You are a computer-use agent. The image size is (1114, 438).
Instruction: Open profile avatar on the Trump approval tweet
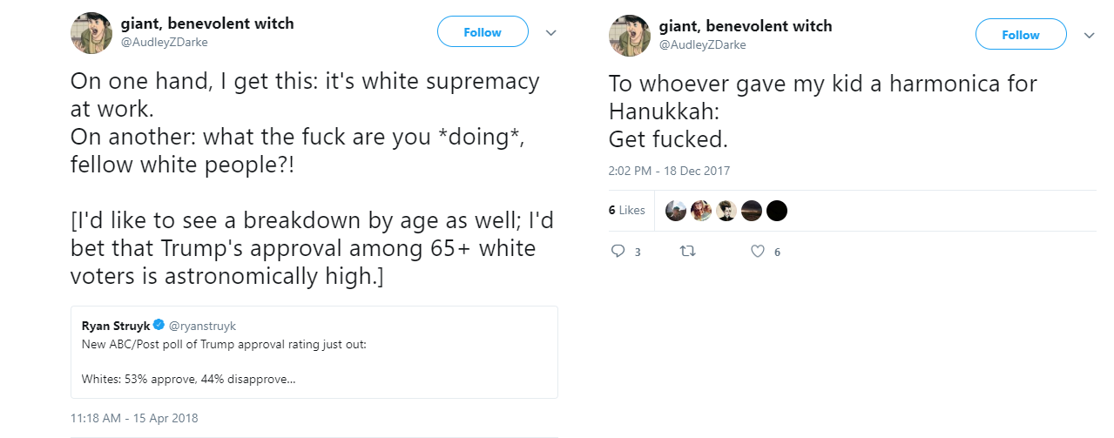coord(91,33)
